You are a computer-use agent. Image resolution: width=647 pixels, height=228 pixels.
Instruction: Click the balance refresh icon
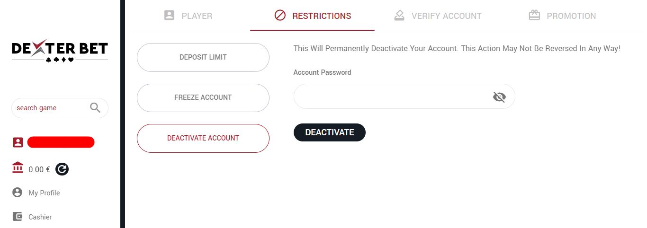pos(62,169)
